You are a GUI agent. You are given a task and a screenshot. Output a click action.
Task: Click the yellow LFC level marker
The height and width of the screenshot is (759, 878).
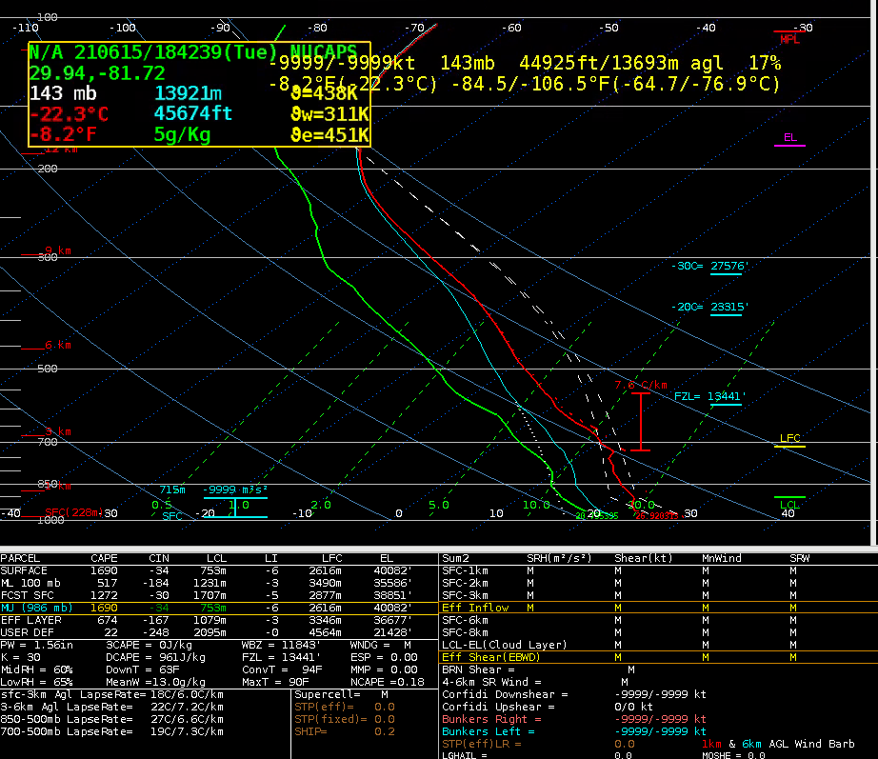point(789,440)
